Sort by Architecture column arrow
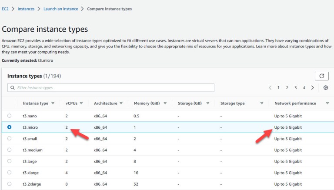Viewport: 334px width, 190px height. click(x=121, y=103)
